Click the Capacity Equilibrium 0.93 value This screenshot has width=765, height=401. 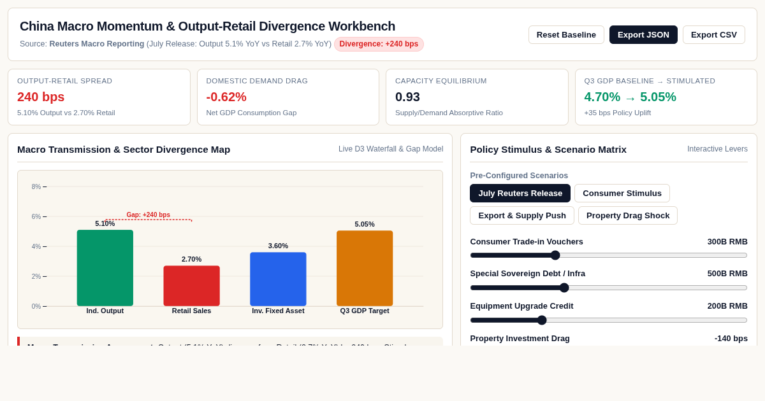tap(407, 97)
